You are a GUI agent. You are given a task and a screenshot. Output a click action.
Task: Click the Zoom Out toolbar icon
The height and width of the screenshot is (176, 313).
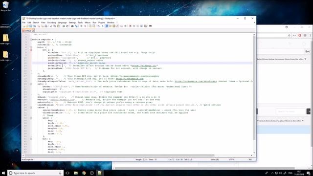pos(85,26)
